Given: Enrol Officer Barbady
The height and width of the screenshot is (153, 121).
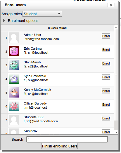Looking at the screenshot, I should [x=106, y=105].
